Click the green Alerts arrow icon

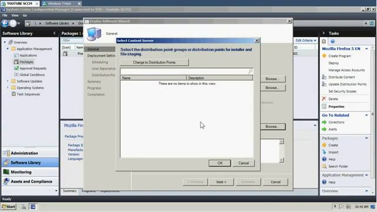pos(324,130)
